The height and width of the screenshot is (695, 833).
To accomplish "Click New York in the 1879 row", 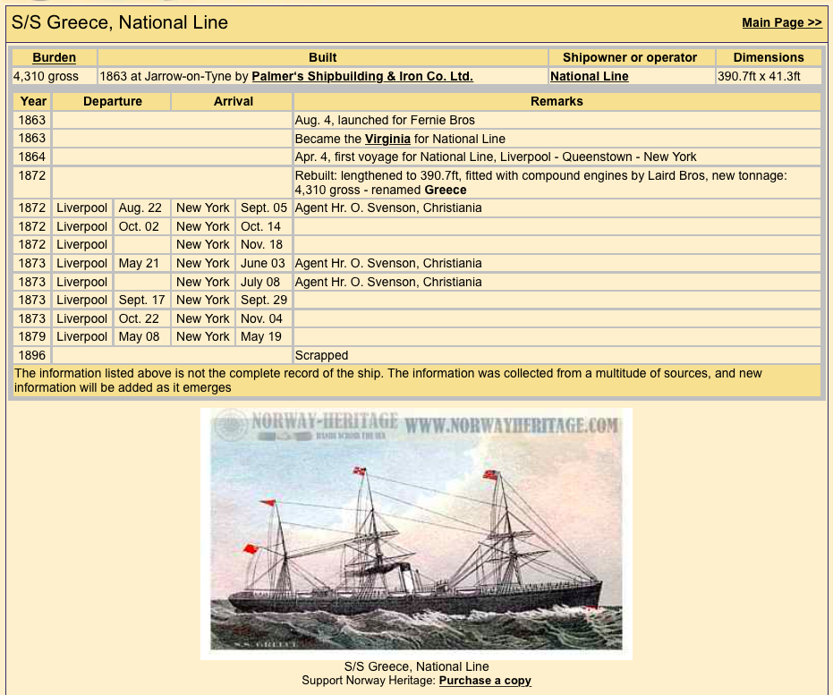I will (203, 336).
